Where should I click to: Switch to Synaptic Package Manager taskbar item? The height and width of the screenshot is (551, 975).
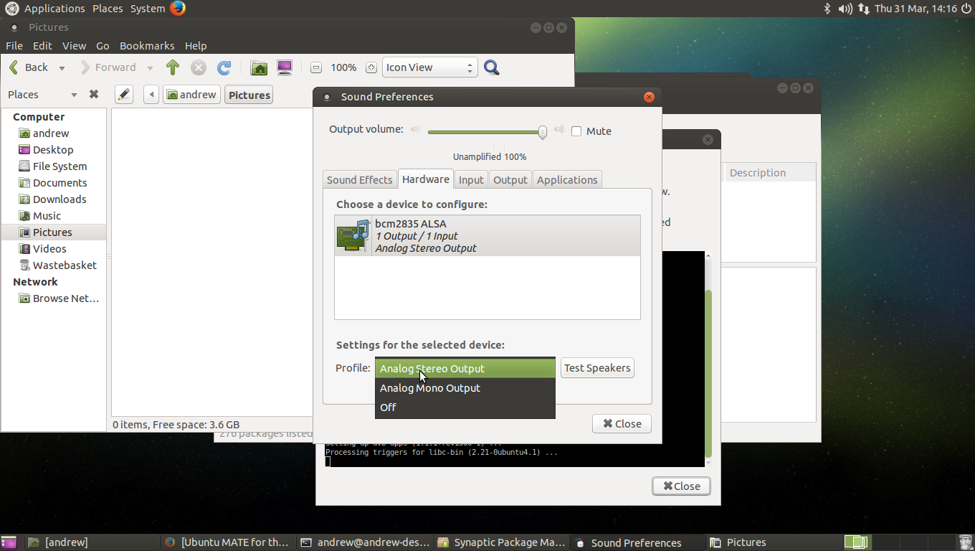(501, 542)
